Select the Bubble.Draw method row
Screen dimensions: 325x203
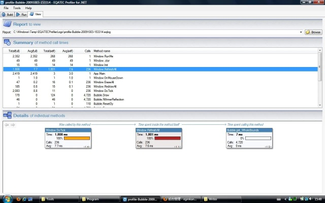[x=102, y=94]
